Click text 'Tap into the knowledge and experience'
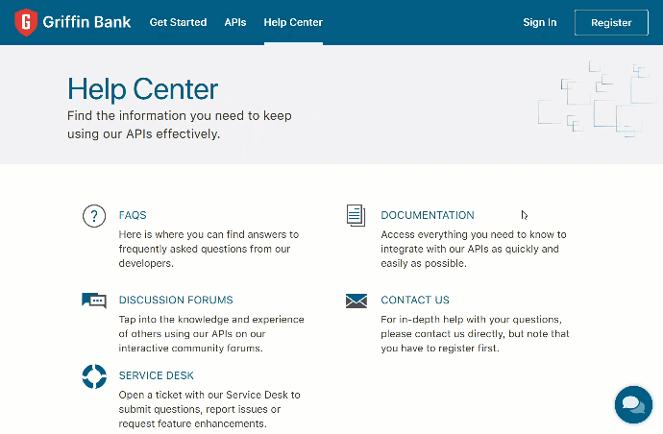 (x=211, y=320)
